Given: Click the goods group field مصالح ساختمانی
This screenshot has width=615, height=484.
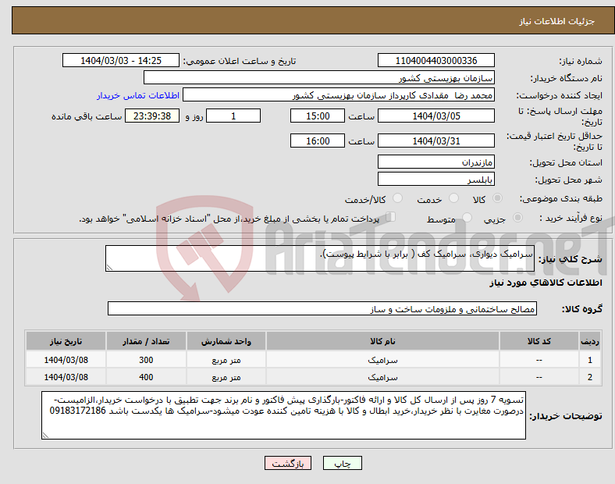Looking at the screenshot, I should point(322,308).
